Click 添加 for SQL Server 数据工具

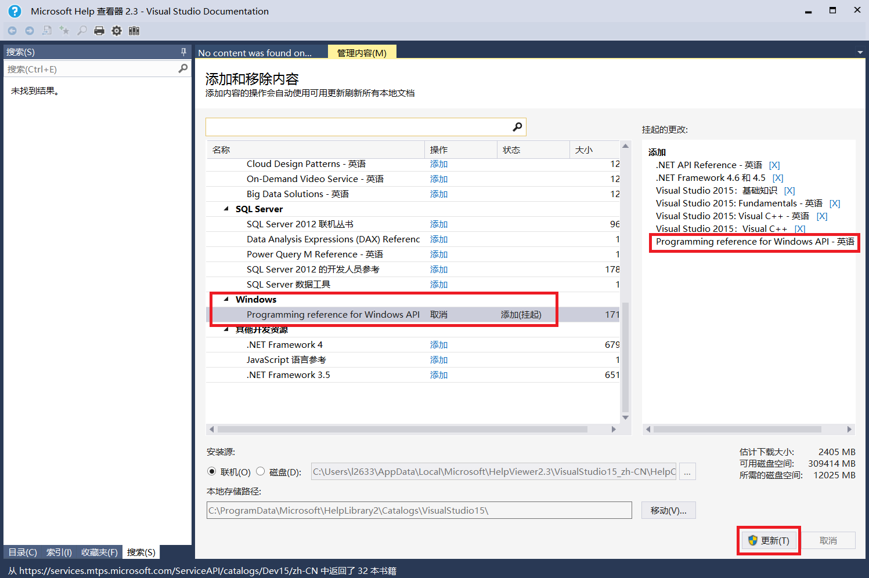(x=439, y=285)
